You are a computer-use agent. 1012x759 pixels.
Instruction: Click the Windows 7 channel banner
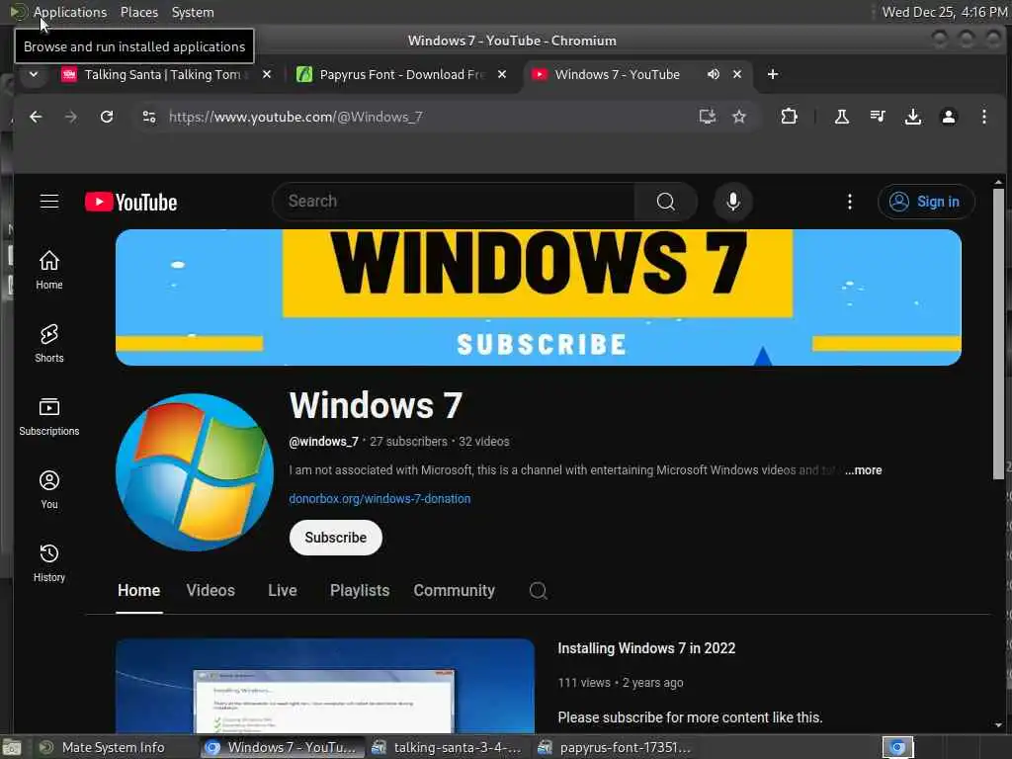(x=539, y=297)
